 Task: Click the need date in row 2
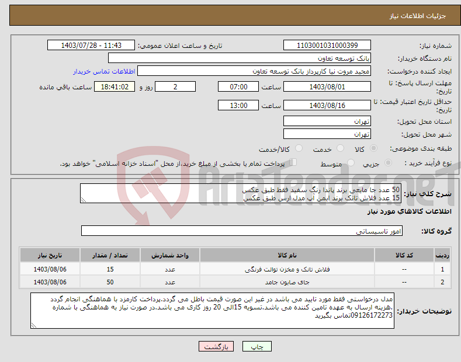point(50,282)
